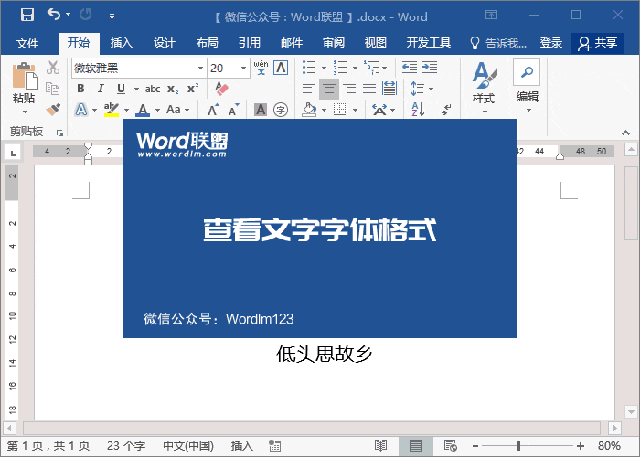Switch to the 审阅 tab

click(x=334, y=43)
